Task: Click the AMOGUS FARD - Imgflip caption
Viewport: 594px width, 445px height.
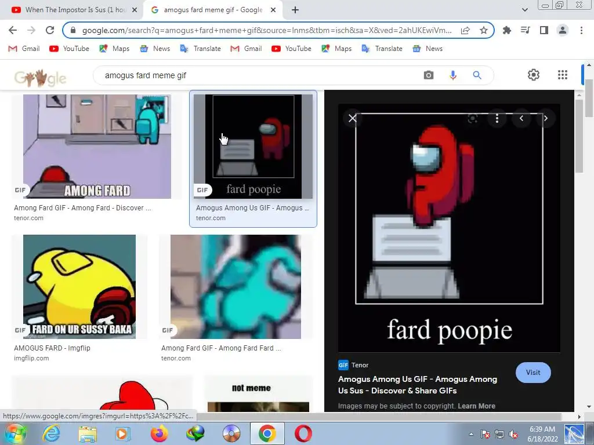Action: coord(52,348)
